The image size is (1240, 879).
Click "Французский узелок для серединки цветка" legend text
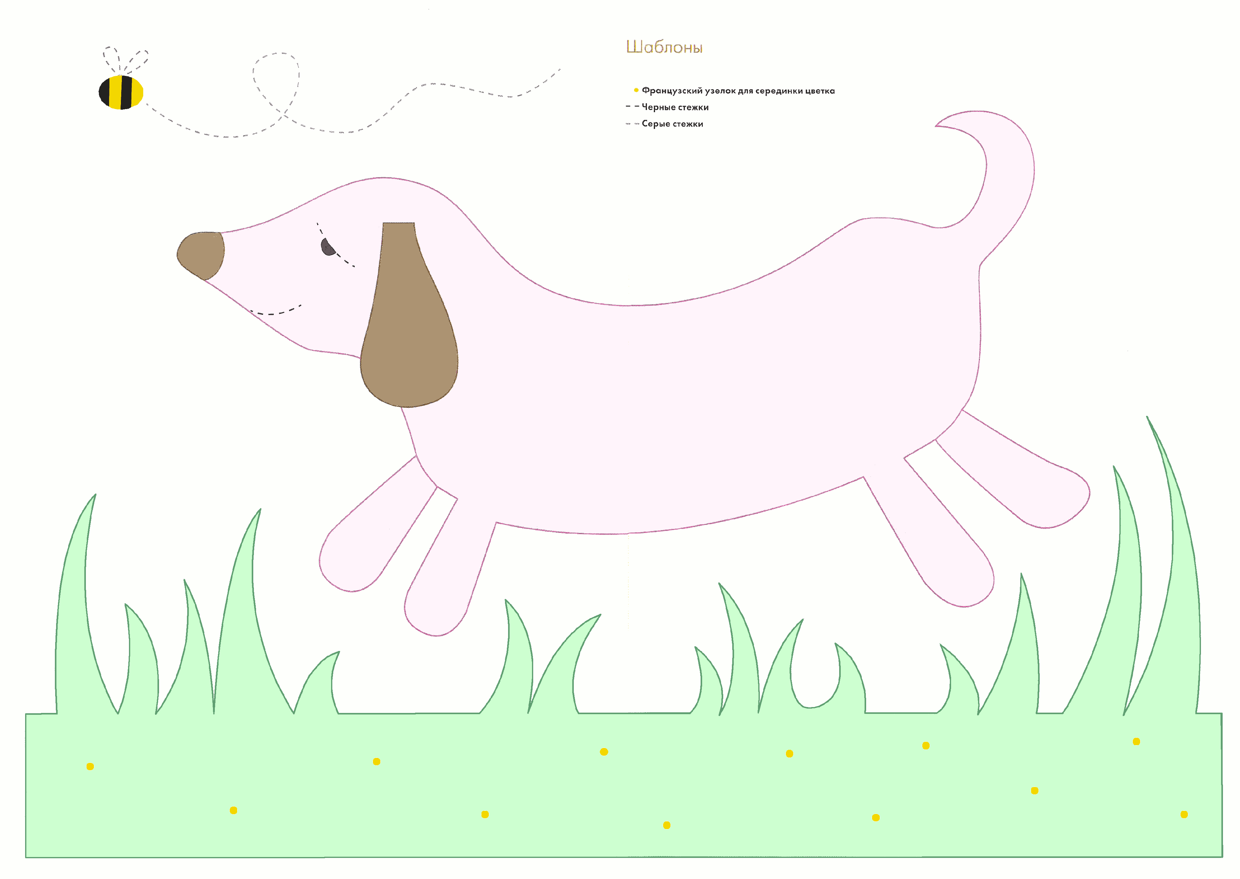[x=738, y=91]
